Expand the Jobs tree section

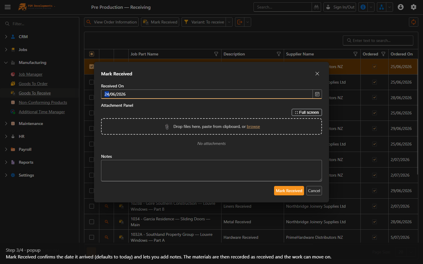click(6, 50)
